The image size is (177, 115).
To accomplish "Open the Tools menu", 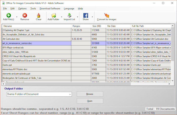I will [33, 9].
